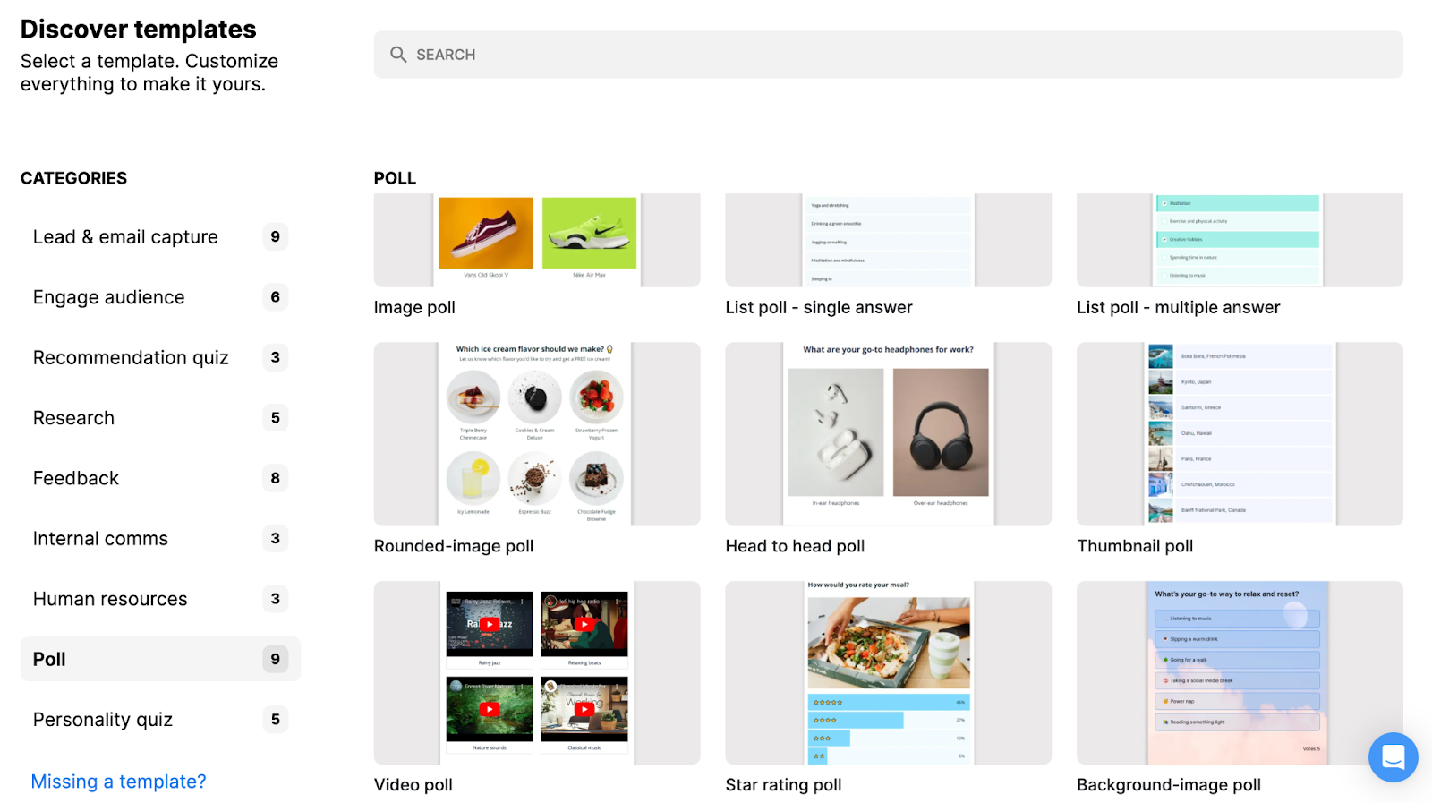Click the Missing a template? link
The width and height of the screenshot is (1432, 803).
(118, 781)
